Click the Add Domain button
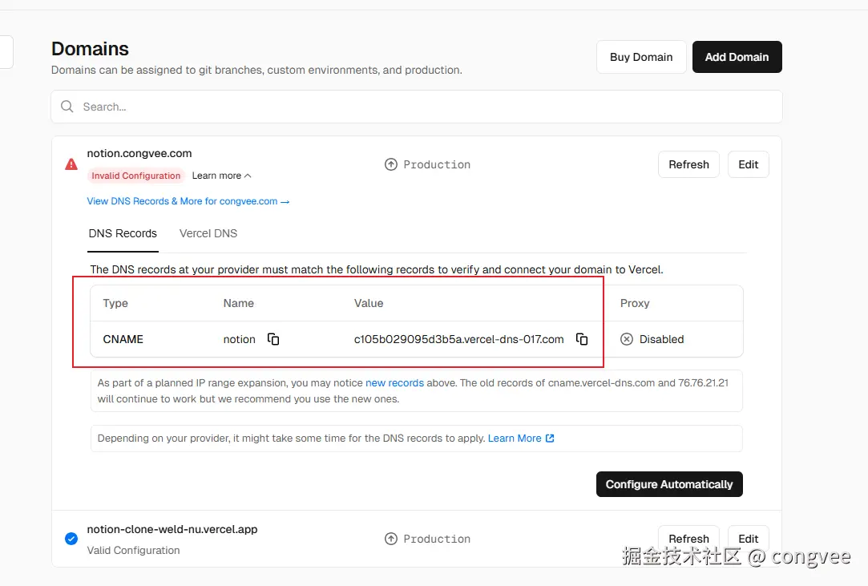The height and width of the screenshot is (586, 868). point(737,57)
